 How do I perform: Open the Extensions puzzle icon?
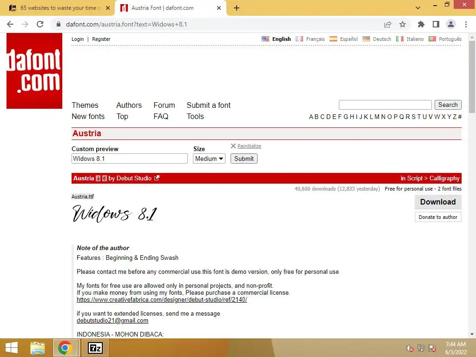(x=421, y=24)
